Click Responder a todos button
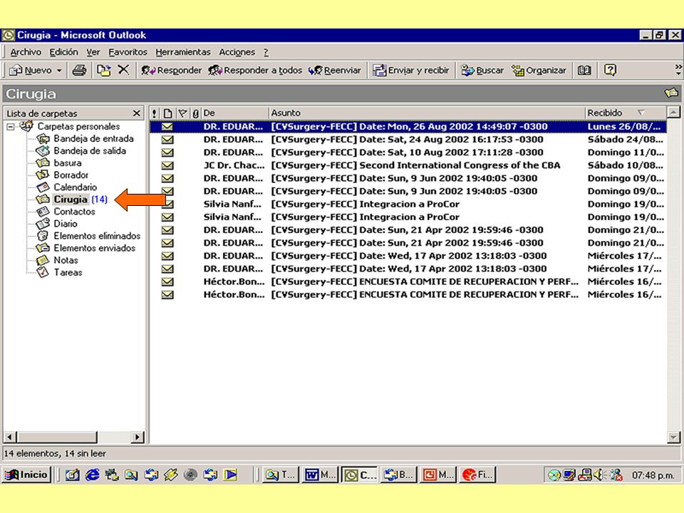 click(x=255, y=71)
